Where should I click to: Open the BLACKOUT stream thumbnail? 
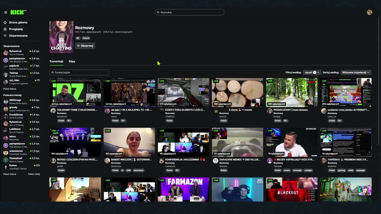[292, 189]
